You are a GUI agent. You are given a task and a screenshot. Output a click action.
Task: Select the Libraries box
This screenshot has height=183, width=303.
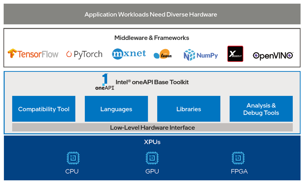pos(189,109)
